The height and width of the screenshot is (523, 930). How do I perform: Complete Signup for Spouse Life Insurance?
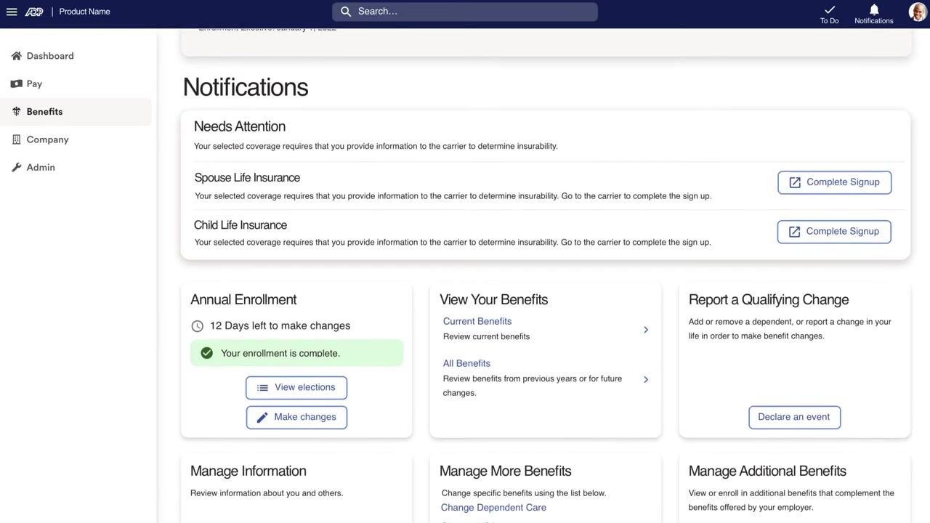tap(834, 182)
